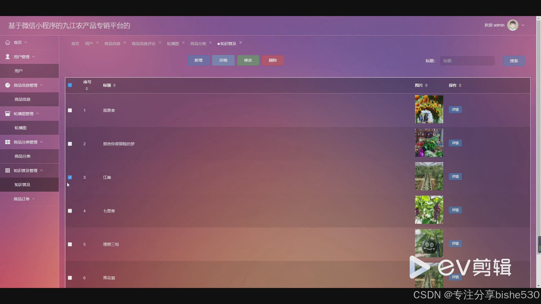This screenshot has height=304, width=541.
Task: Click the knowledge management grid icon
Action: pyautogui.click(x=8, y=170)
